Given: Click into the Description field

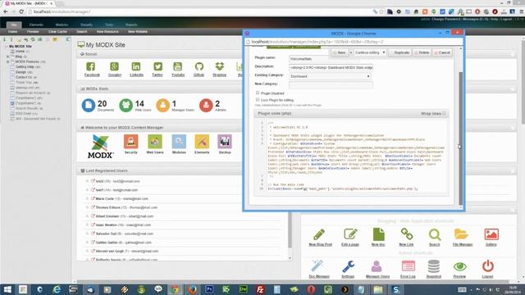Looking at the screenshot, I should click(331, 67).
